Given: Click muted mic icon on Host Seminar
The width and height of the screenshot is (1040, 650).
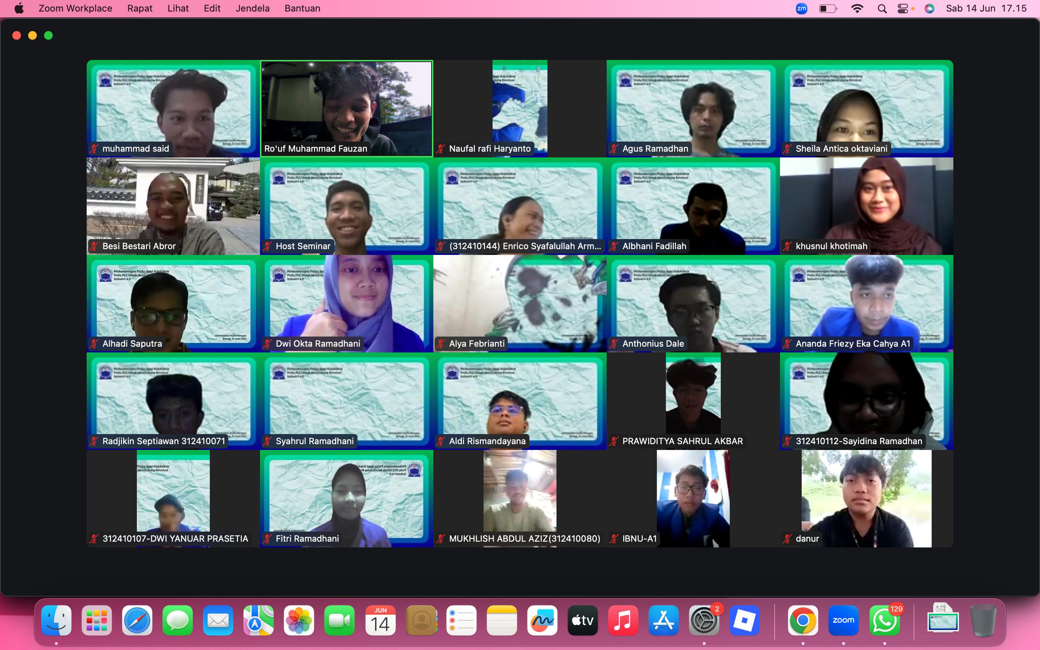Looking at the screenshot, I should tap(267, 246).
